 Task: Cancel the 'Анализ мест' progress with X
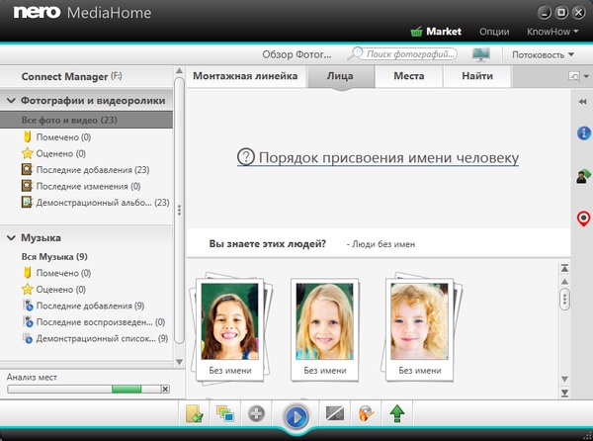pos(165,390)
